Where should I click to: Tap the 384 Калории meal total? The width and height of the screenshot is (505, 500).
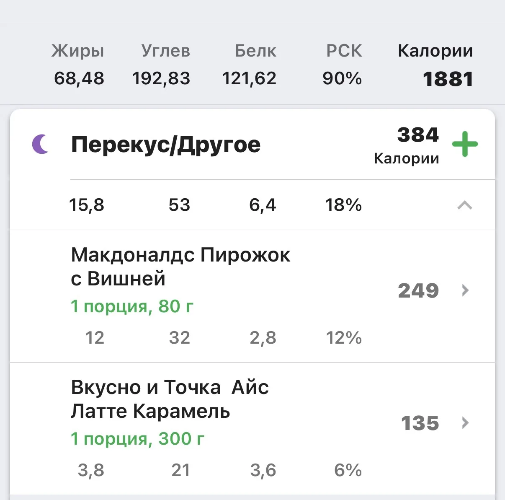406,145
